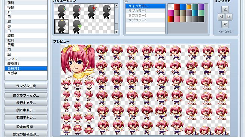Nudge offset left with the left arrow
The height and width of the screenshot is (137, 245).
point(221,17)
